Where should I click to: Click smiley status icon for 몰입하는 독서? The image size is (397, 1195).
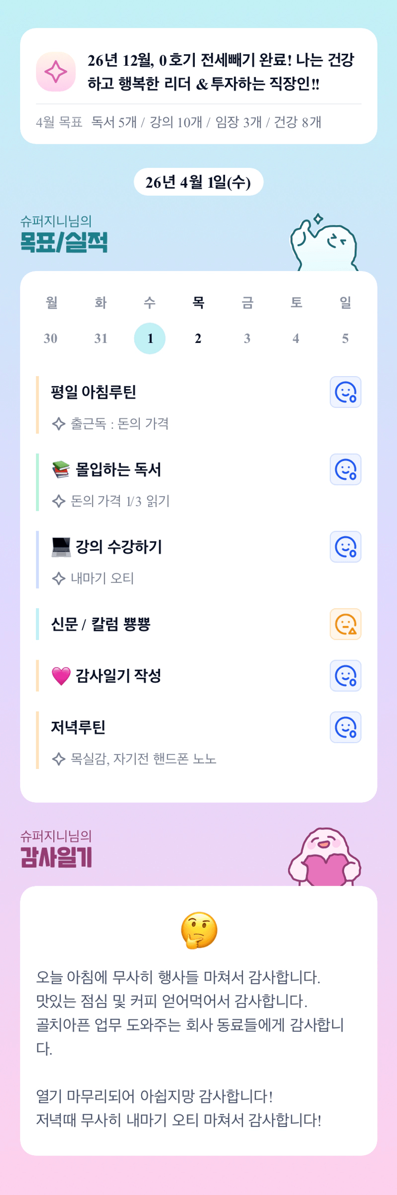pyautogui.click(x=345, y=469)
